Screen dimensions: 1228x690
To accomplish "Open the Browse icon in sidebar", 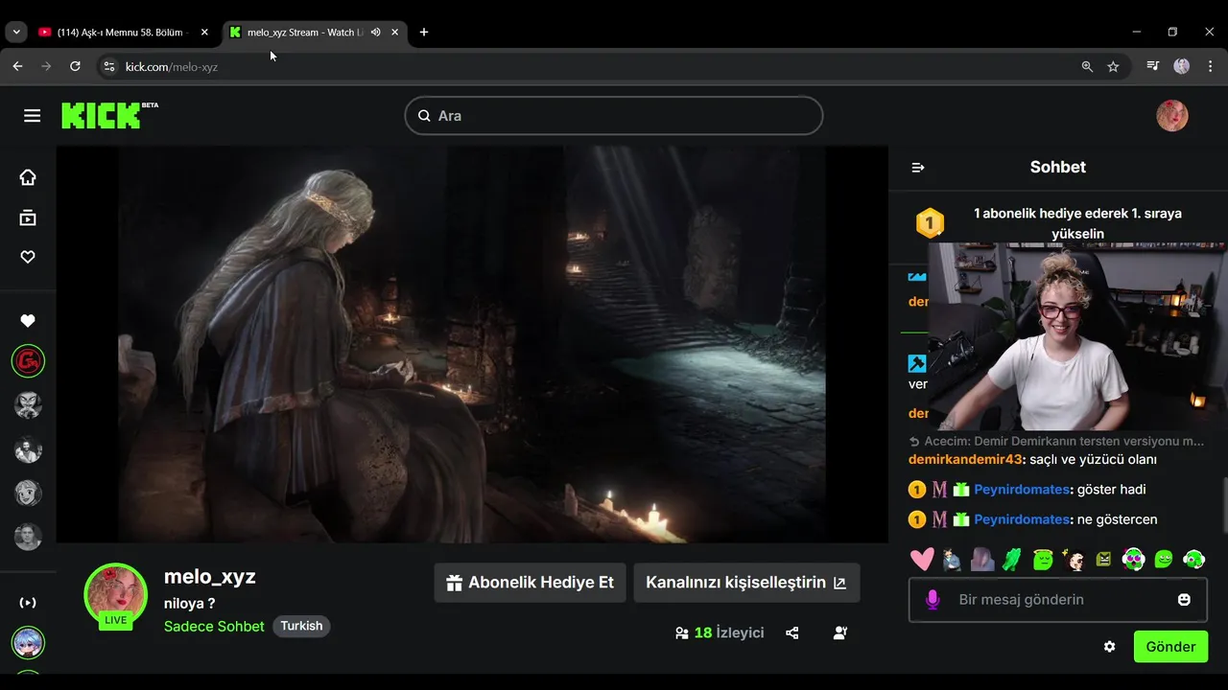I will click(x=28, y=218).
